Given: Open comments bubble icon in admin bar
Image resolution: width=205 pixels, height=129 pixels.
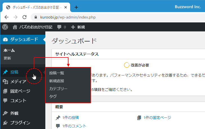Looking at the screenshot, I should click(x=59, y=27).
